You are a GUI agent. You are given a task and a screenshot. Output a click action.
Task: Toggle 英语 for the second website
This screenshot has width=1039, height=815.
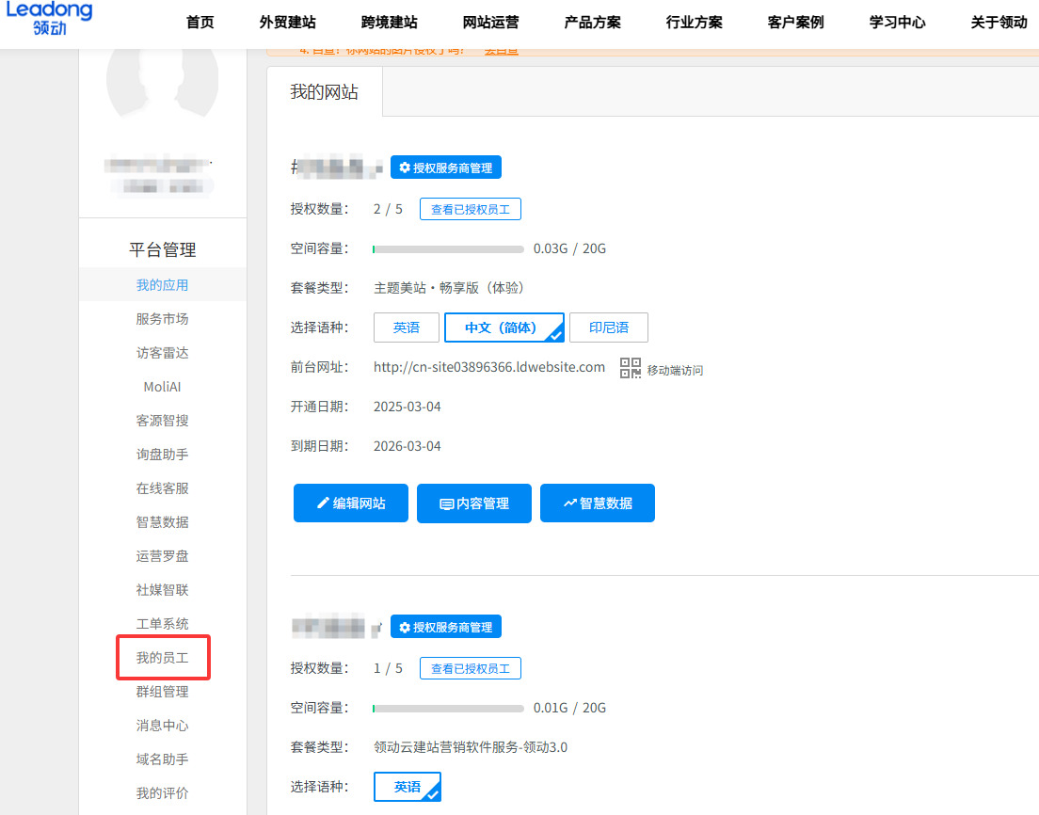(407, 786)
